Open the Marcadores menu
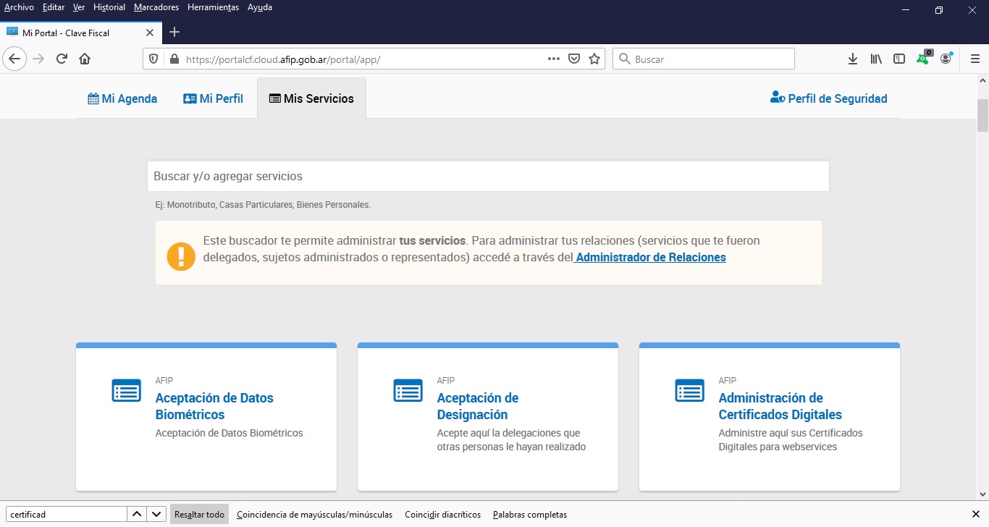This screenshot has width=989, height=527. (156, 7)
